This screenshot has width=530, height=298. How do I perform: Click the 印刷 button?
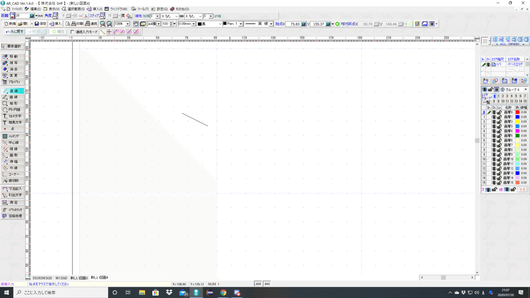tap(77, 24)
